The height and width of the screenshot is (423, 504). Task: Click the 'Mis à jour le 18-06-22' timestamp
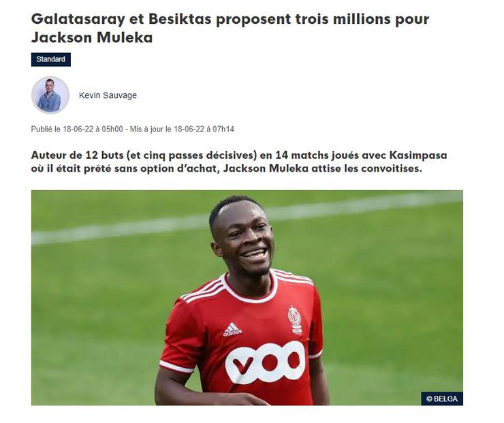[x=167, y=129]
